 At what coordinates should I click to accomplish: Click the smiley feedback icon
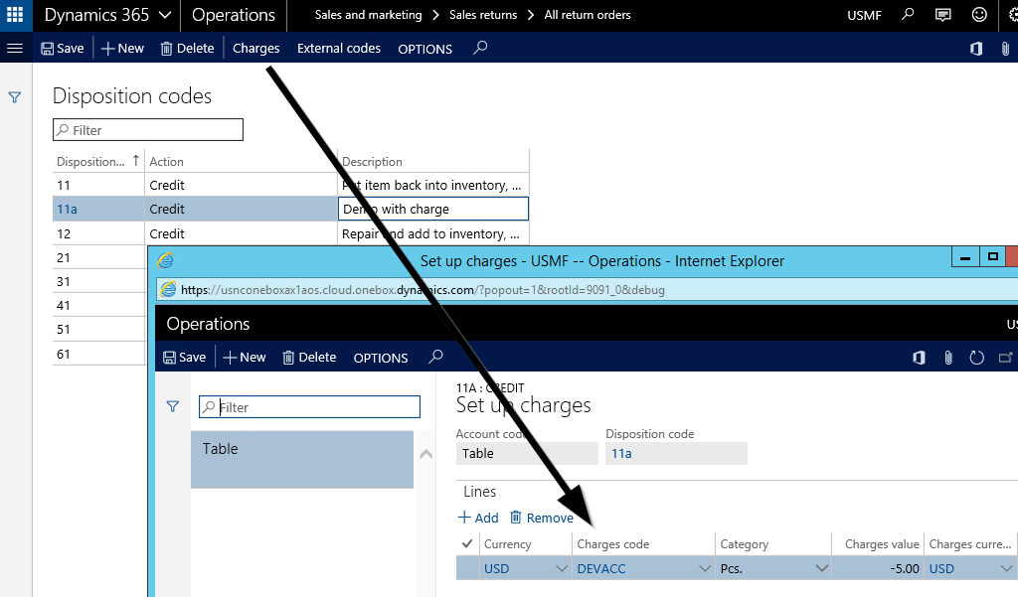point(979,15)
